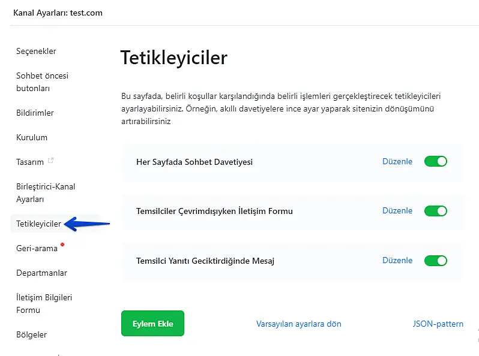This screenshot has width=479, height=356.
Task: Navigate to Birleştirici-Kanal Ayarları
Action: click(x=46, y=193)
